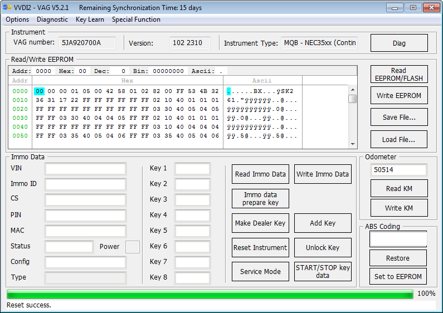Click the Reset success status text
This screenshot has height=313, width=443.
click(29, 305)
